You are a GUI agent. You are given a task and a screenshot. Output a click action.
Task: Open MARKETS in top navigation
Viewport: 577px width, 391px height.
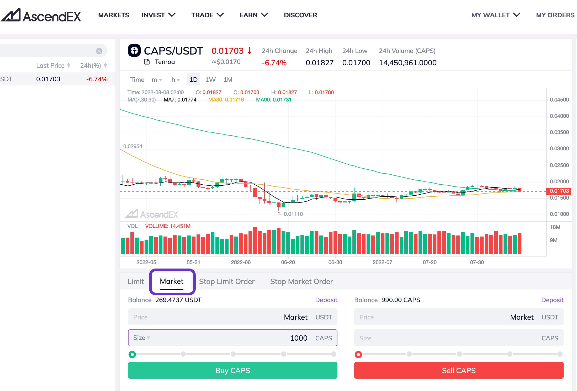tap(114, 15)
